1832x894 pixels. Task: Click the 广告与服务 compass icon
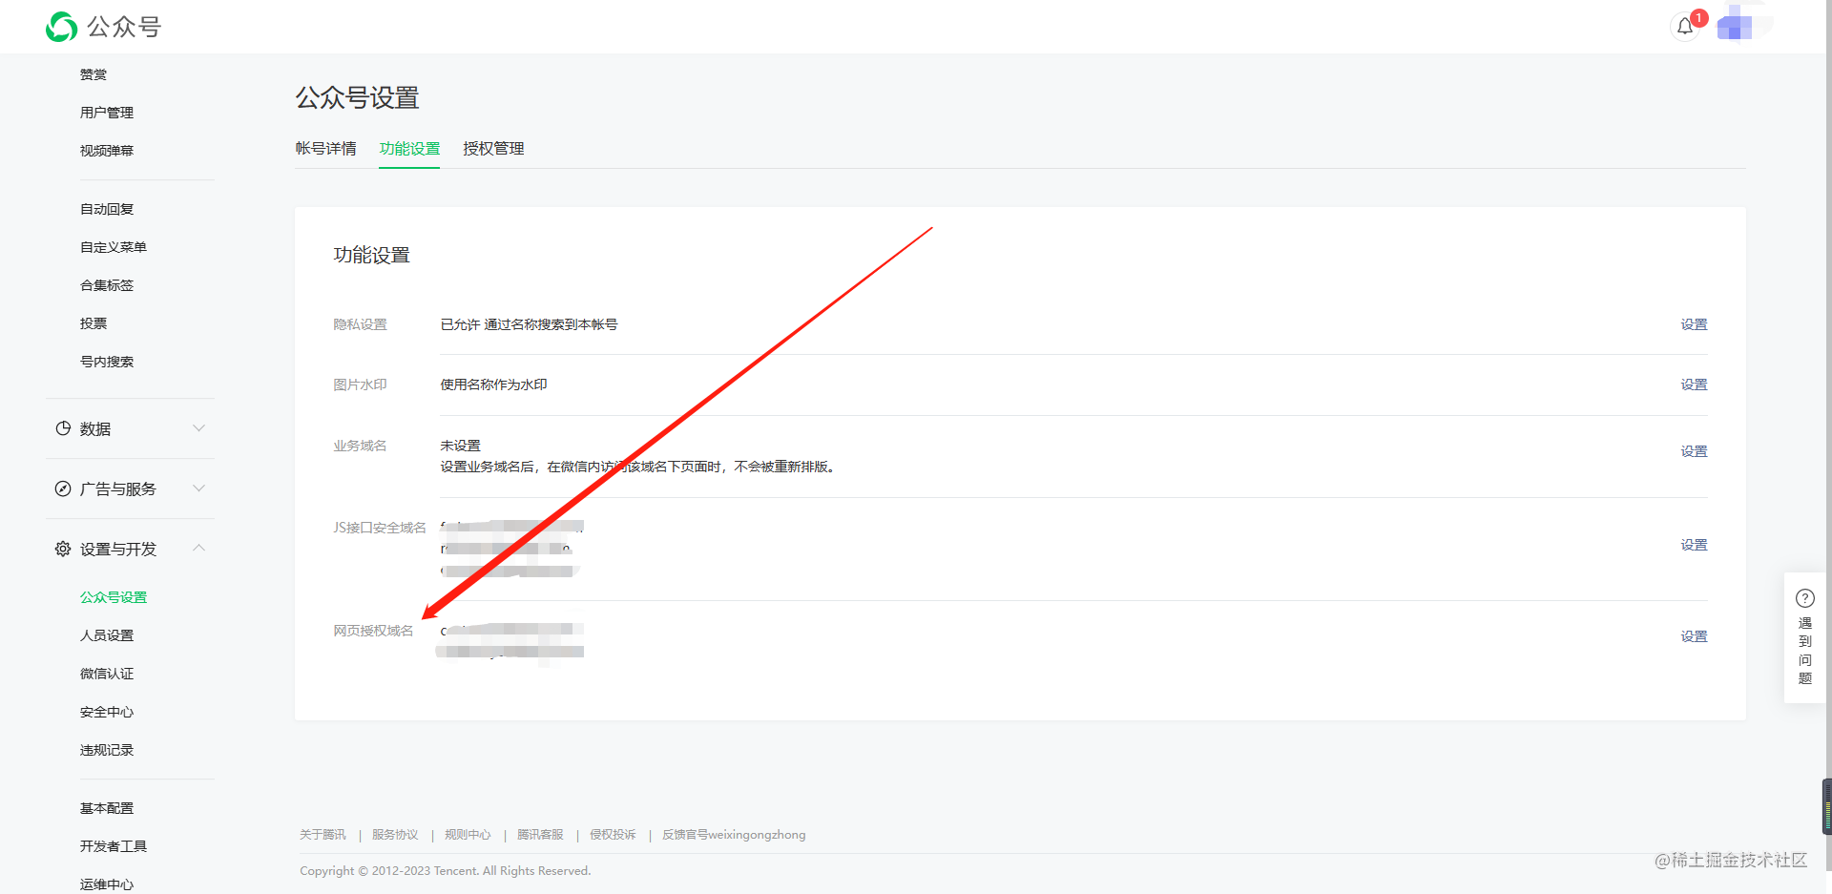click(63, 489)
